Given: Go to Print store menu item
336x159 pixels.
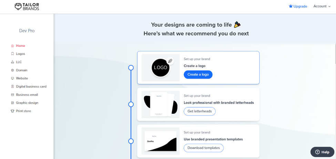Looking at the screenshot, I should click(x=23, y=111).
